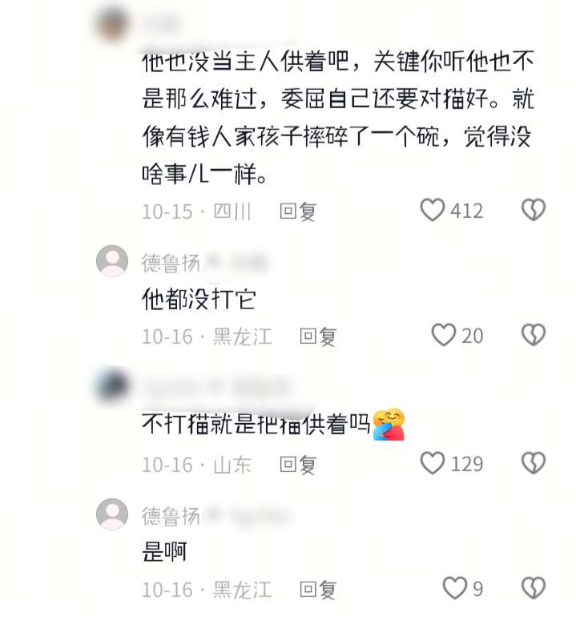Open username 德鲁扬 above '是啊'
Viewport: 576px width, 625px height.
(171, 516)
